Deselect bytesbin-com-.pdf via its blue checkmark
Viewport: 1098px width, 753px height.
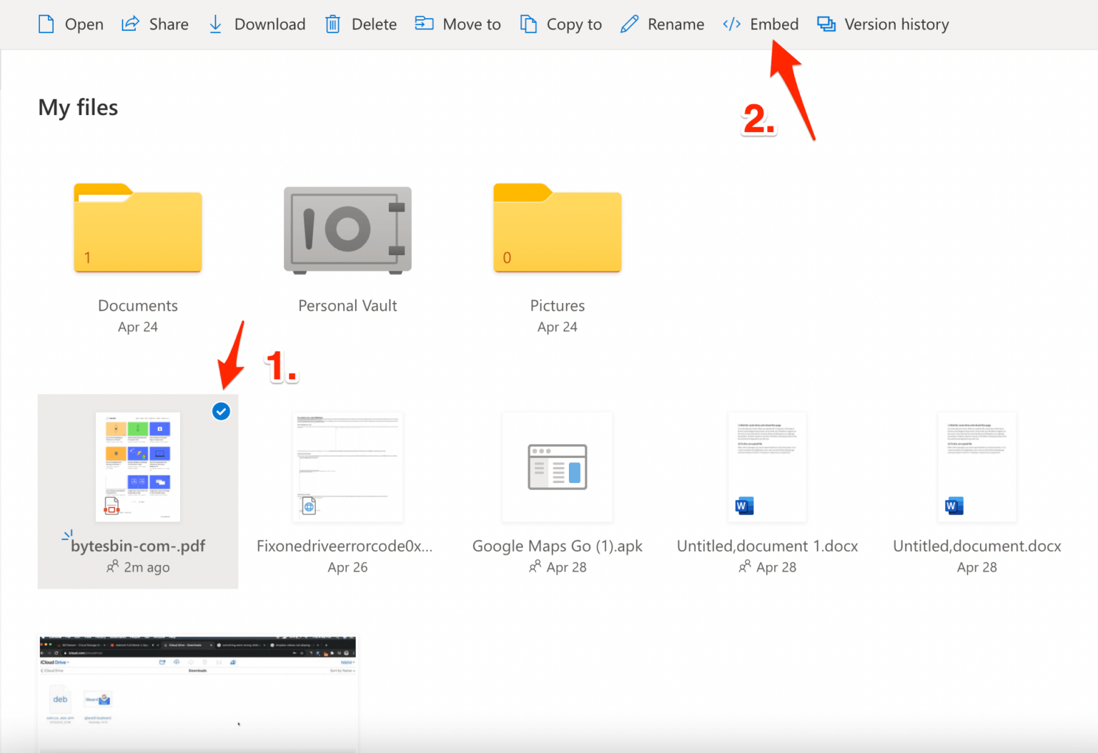[222, 411]
